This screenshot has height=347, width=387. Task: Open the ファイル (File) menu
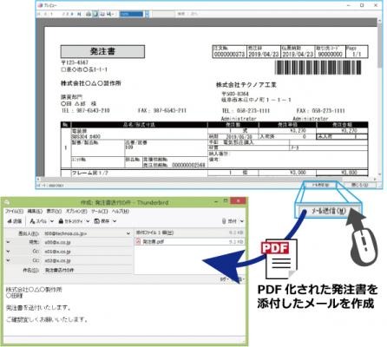pyautogui.click(x=14, y=212)
